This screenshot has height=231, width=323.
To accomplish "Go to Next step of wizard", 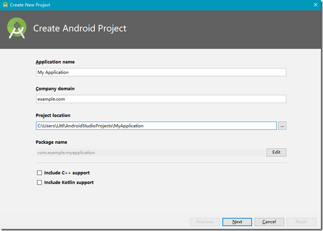I will click(237, 222).
